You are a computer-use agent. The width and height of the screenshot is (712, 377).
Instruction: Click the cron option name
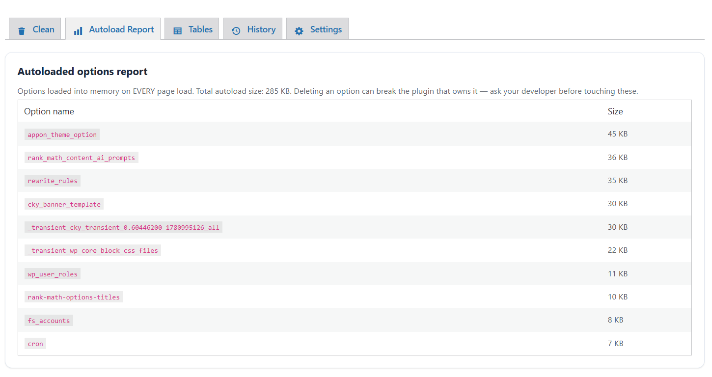click(35, 344)
